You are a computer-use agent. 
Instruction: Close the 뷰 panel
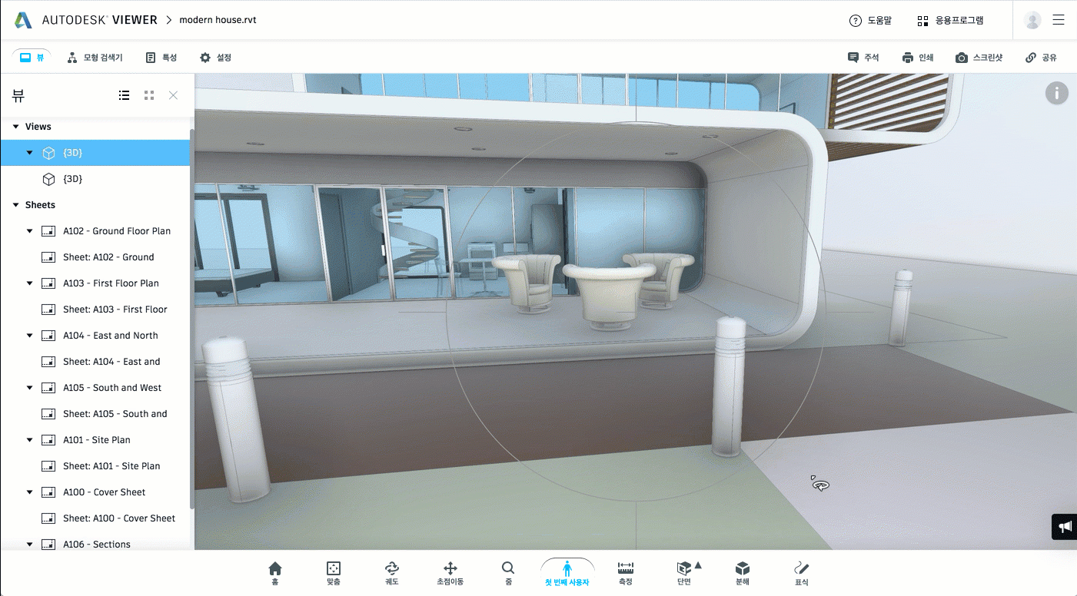pos(173,95)
